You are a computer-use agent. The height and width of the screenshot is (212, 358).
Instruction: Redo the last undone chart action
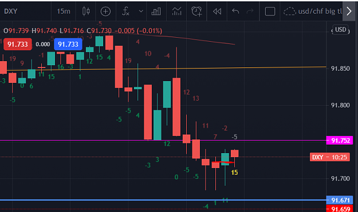[x=250, y=11]
